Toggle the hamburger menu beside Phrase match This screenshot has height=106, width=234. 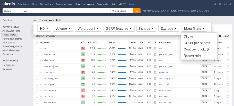[x=35, y=20]
